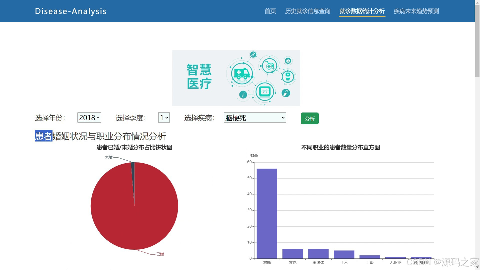Expand the disease dropdown showing 脑梗死
480x270 pixels.
coord(255,117)
